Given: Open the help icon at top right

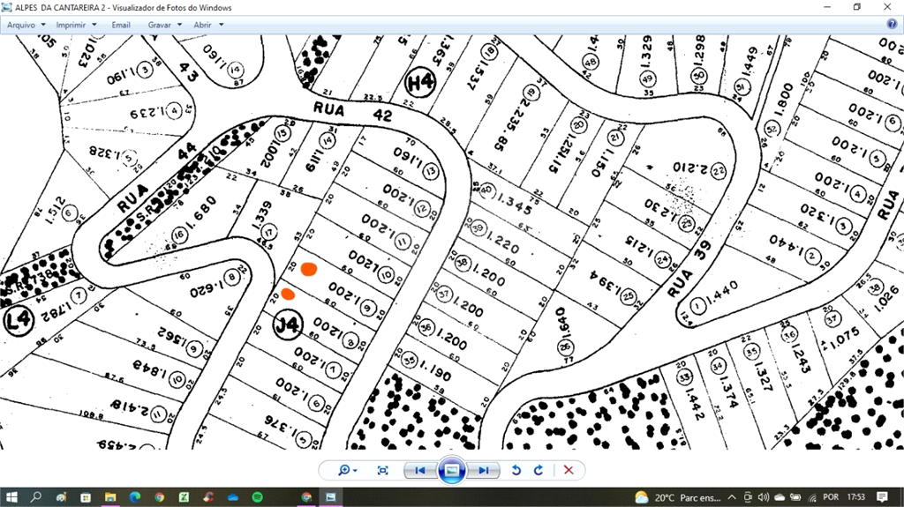Looking at the screenshot, I should (892, 25).
